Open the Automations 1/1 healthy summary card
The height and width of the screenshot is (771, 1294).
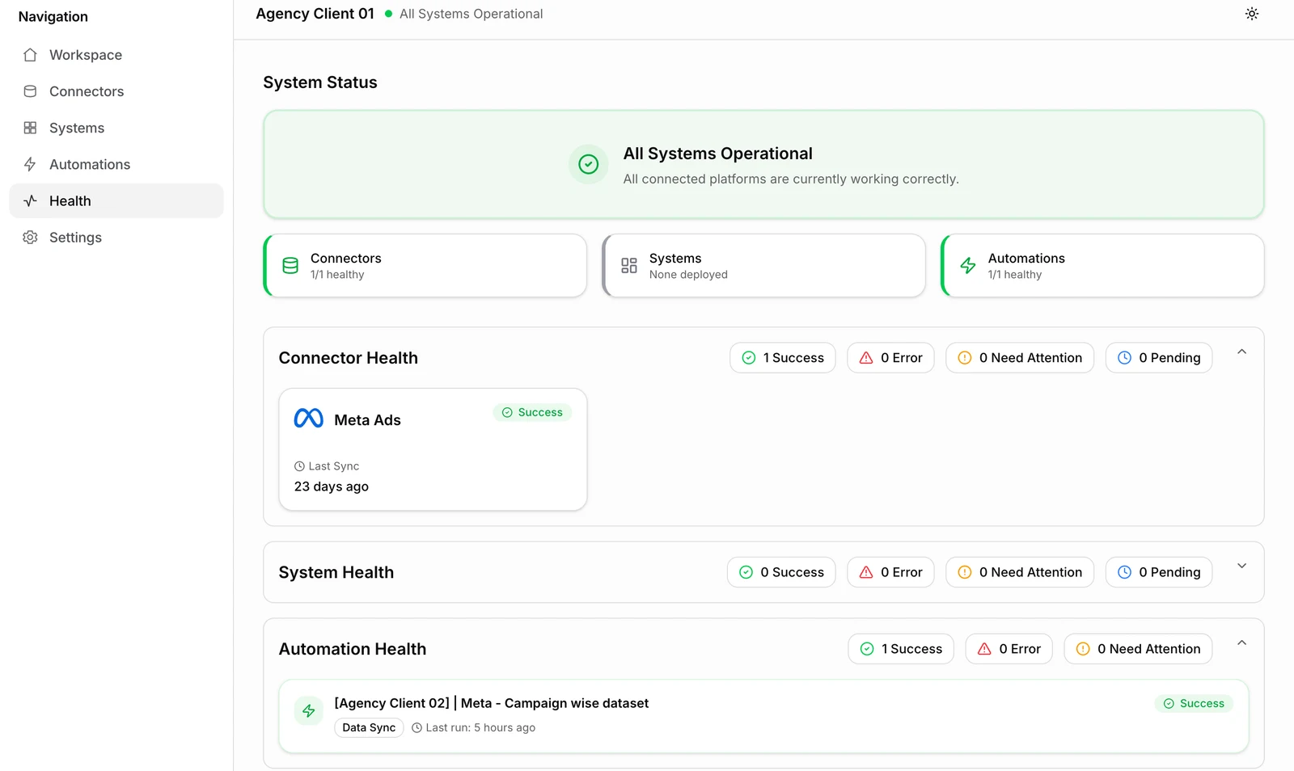pyautogui.click(x=1103, y=266)
